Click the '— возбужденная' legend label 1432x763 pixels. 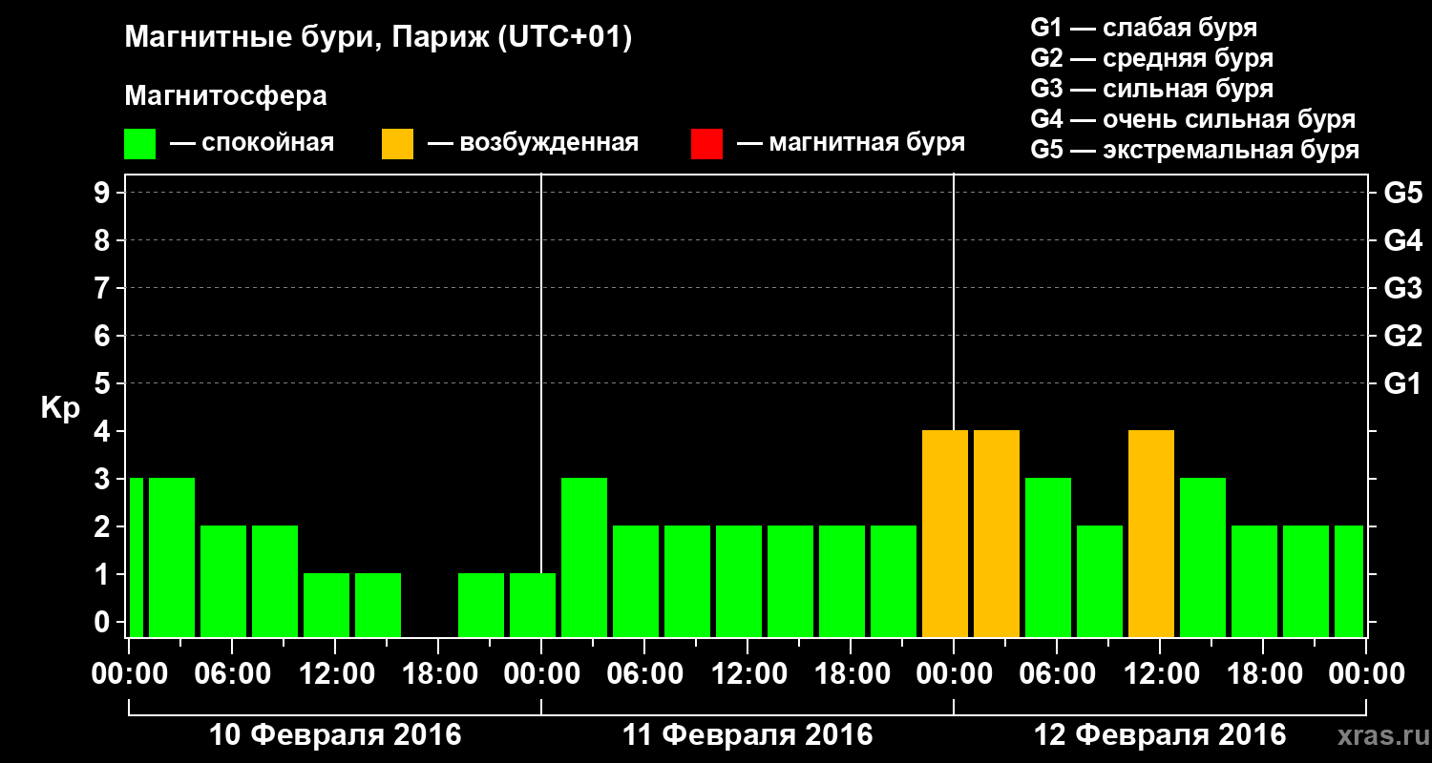(533, 144)
